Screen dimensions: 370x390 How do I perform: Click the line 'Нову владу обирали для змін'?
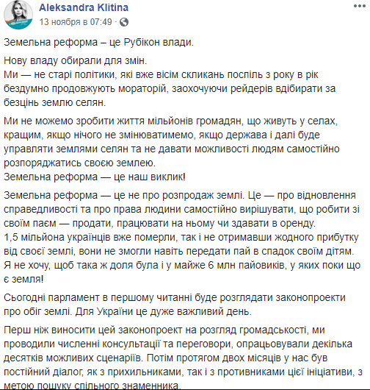pyautogui.click(x=76, y=60)
